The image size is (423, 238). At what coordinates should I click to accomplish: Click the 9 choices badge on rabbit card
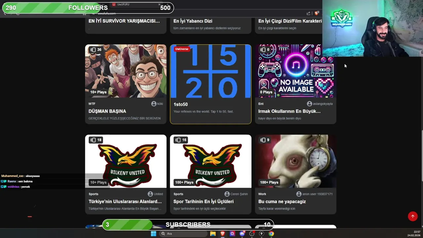[x=265, y=140]
